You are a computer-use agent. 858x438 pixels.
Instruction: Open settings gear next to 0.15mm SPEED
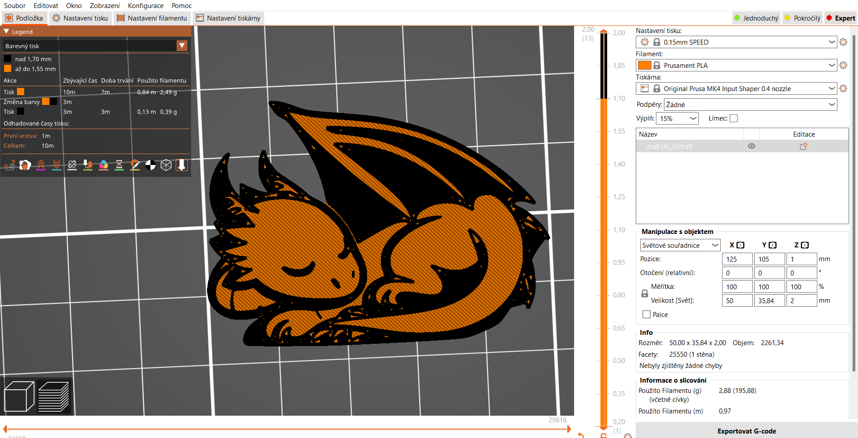(x=843, y=42)
